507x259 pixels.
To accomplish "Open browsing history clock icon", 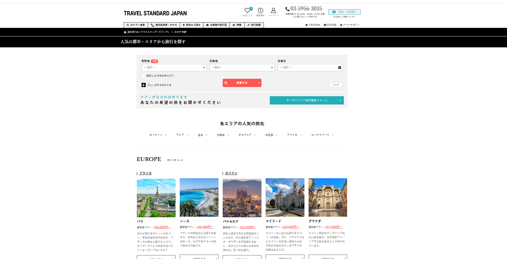I will pos(260,11).
